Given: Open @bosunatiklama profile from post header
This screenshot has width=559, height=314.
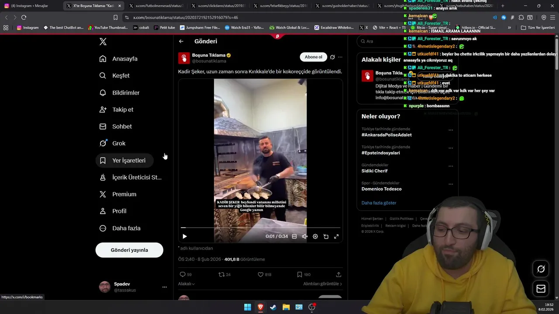Looking at the screenshot, I should [209, 61].
